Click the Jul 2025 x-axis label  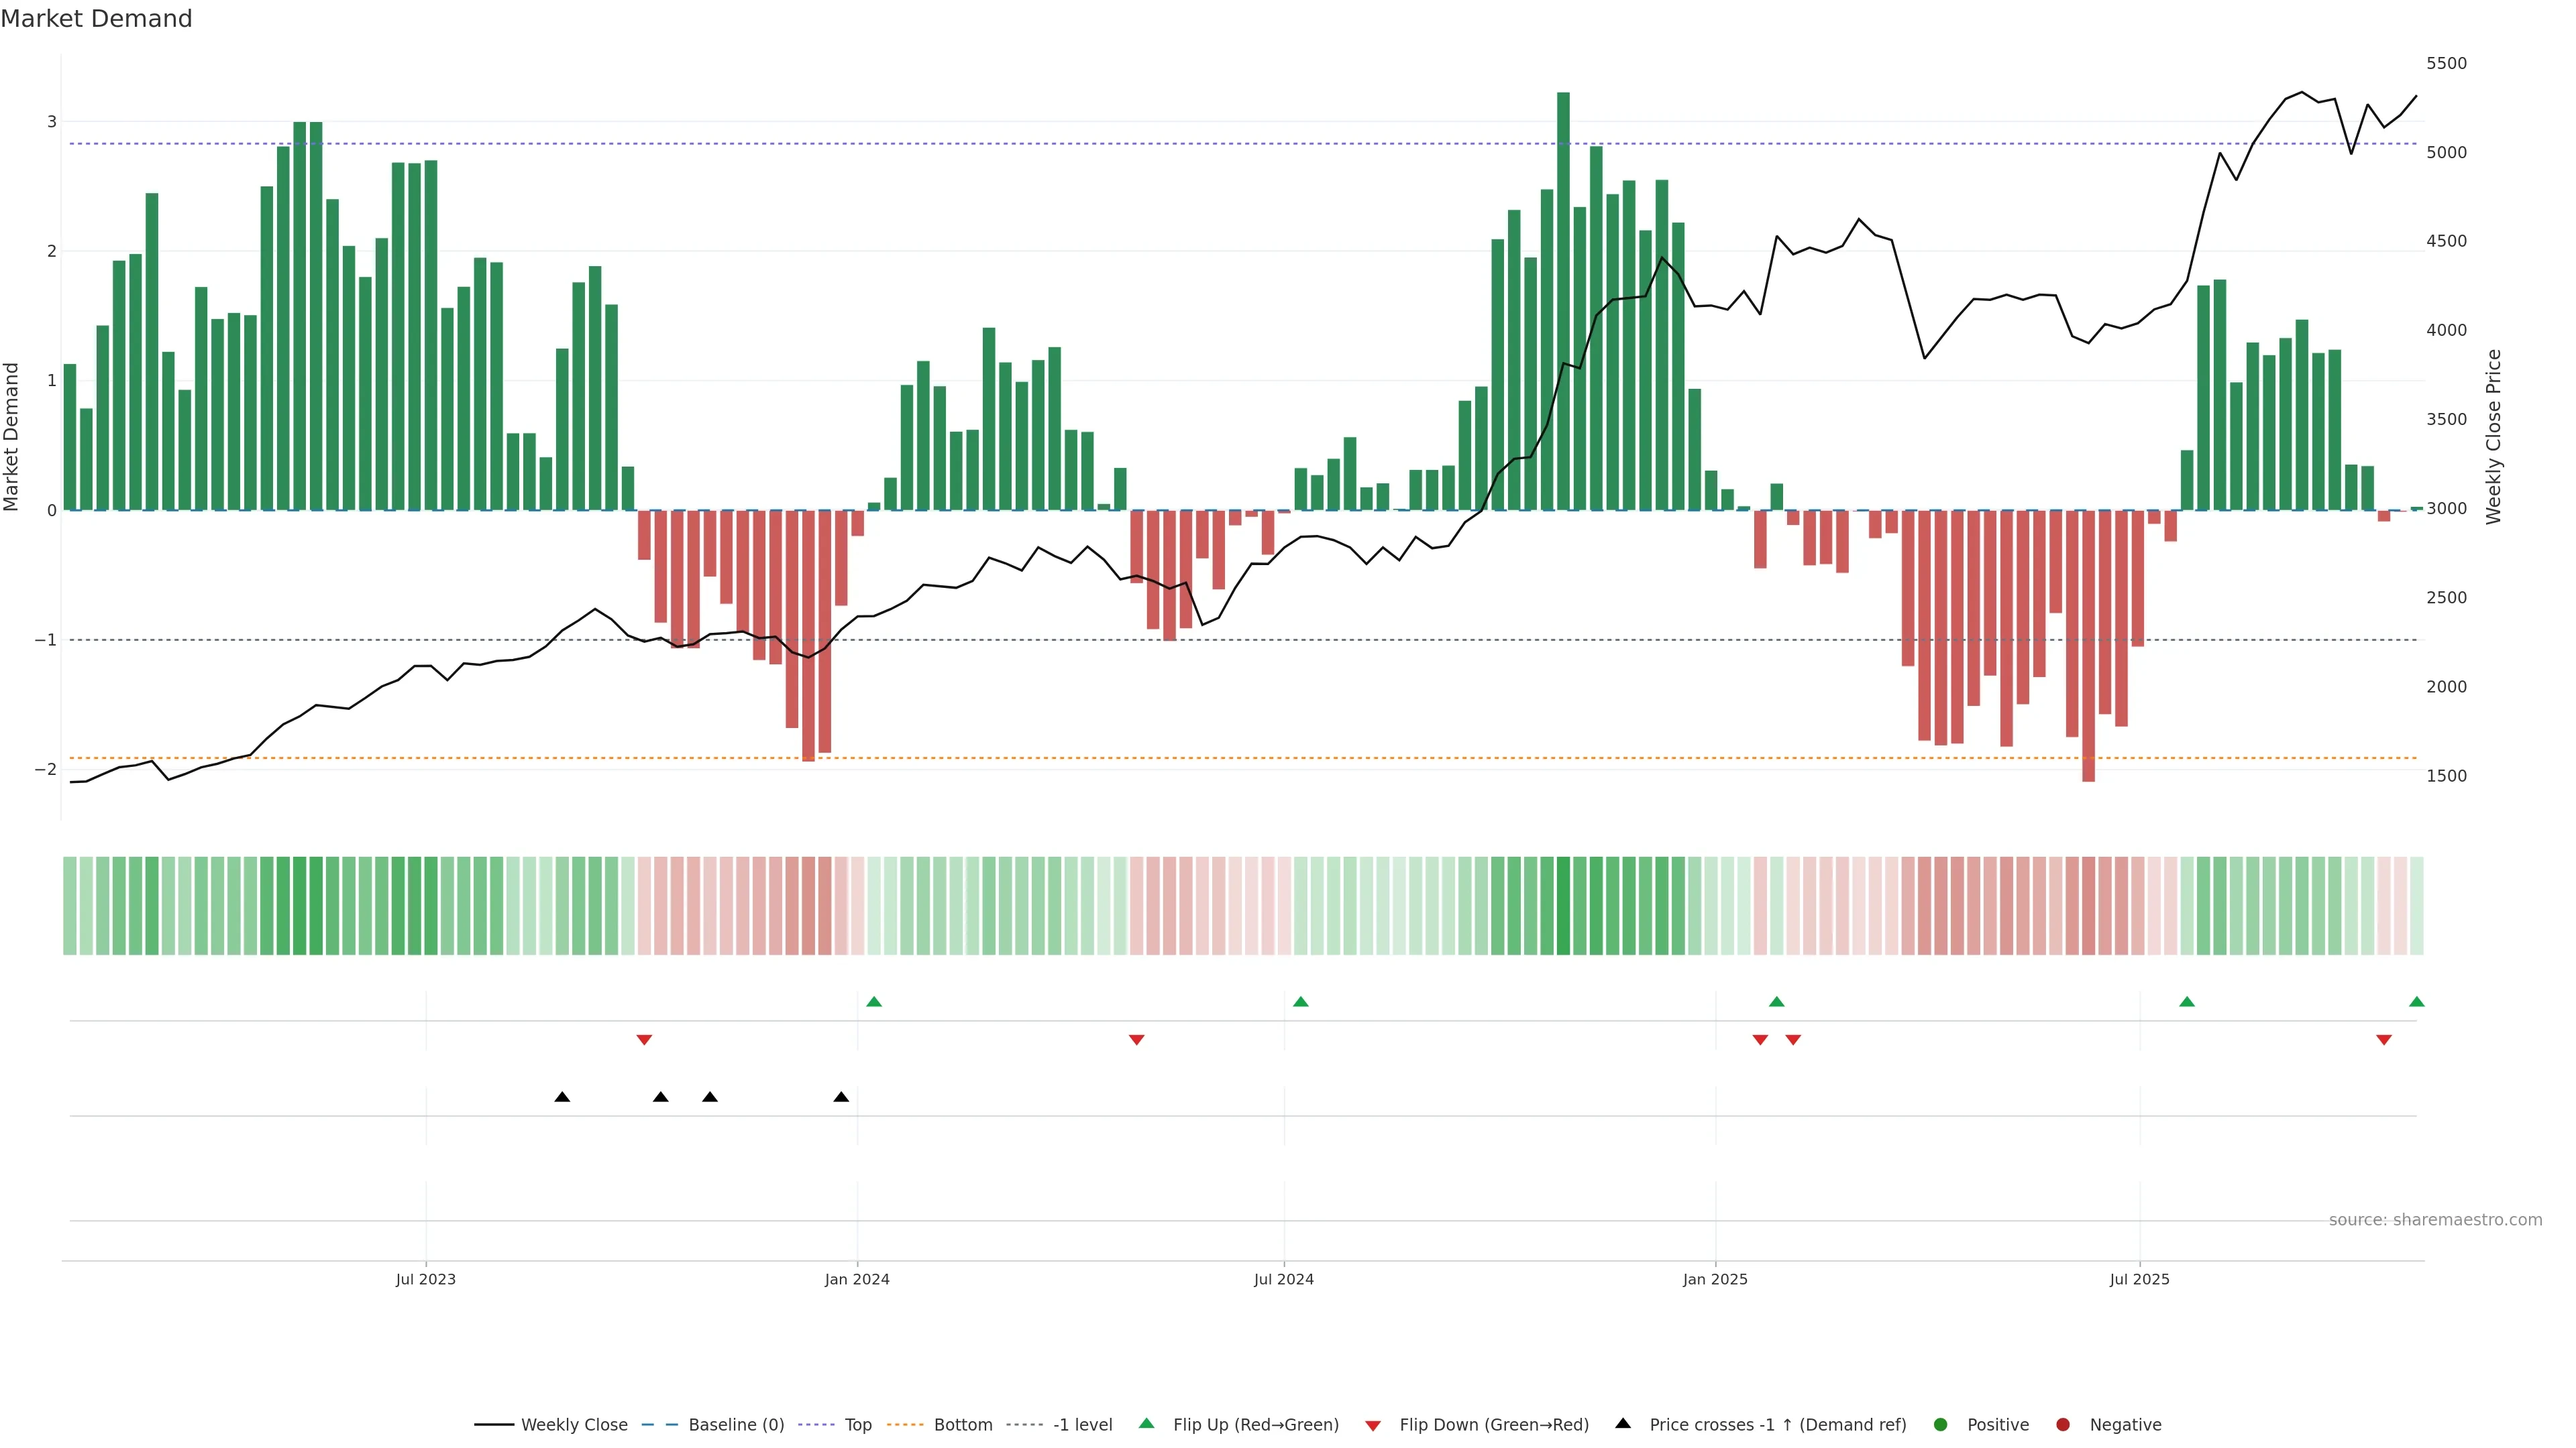tap(2139, 1279)
